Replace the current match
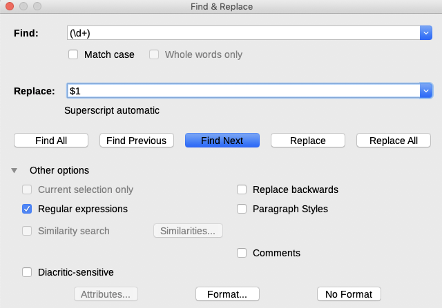The width and height of the screenshot is (442, 308). pos(307,141)
